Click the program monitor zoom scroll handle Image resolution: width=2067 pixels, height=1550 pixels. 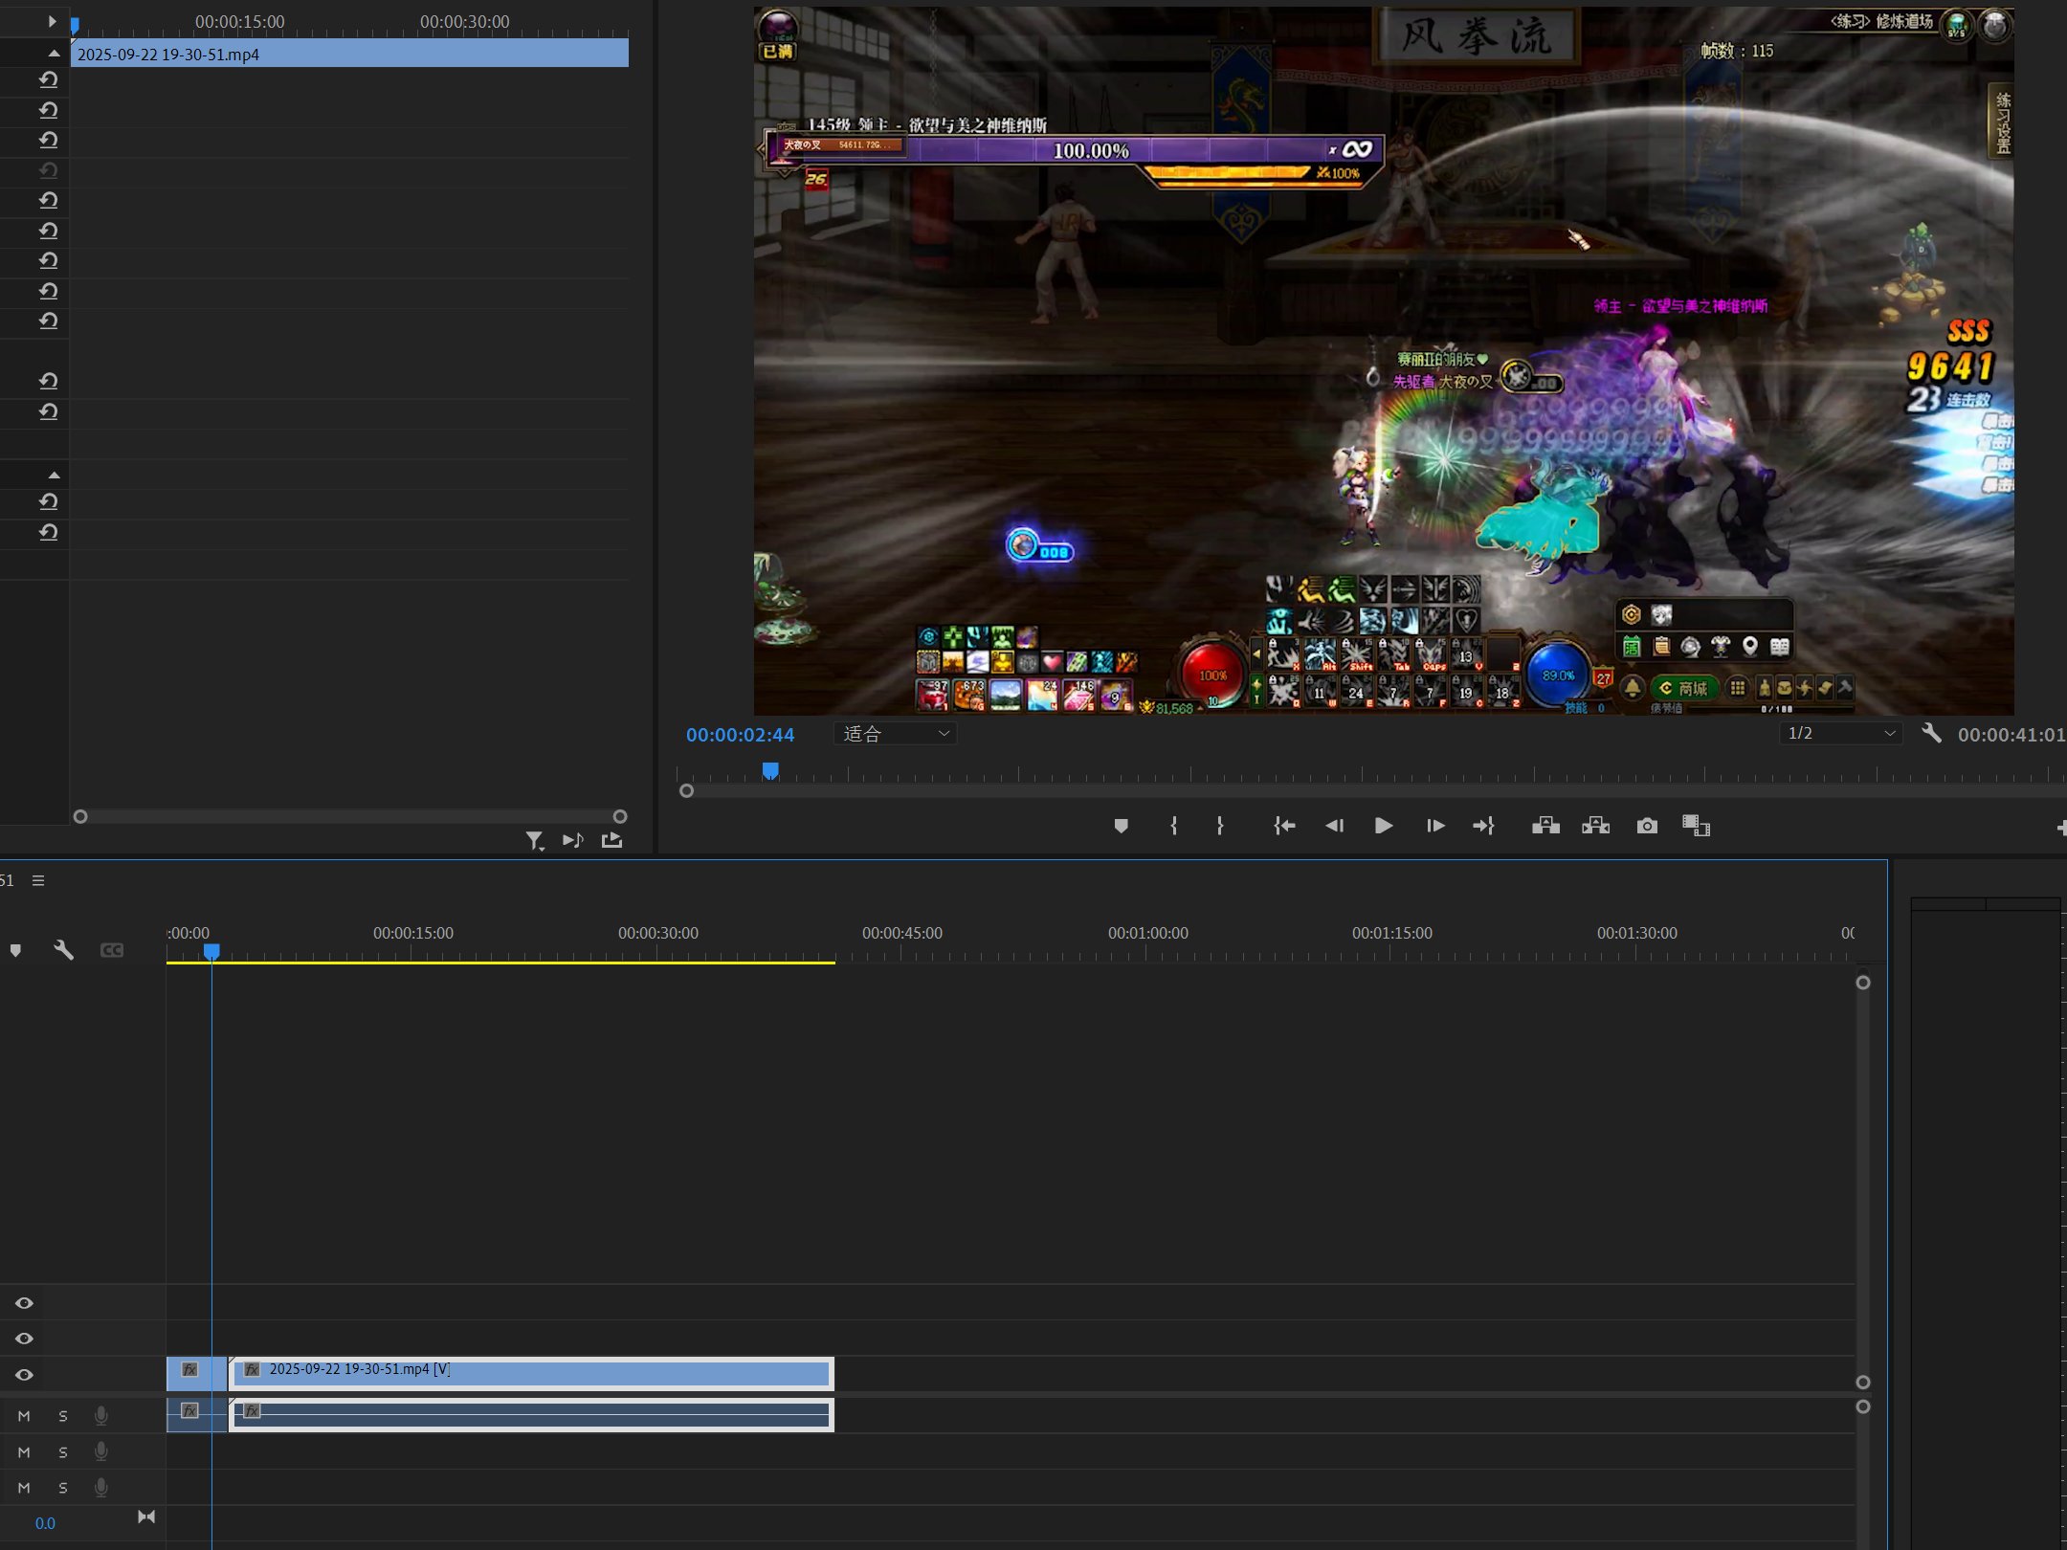[x=686, y=791]
